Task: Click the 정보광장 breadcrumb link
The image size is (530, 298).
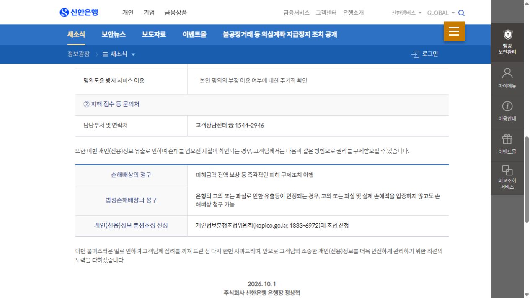Action: coord(78,54)
